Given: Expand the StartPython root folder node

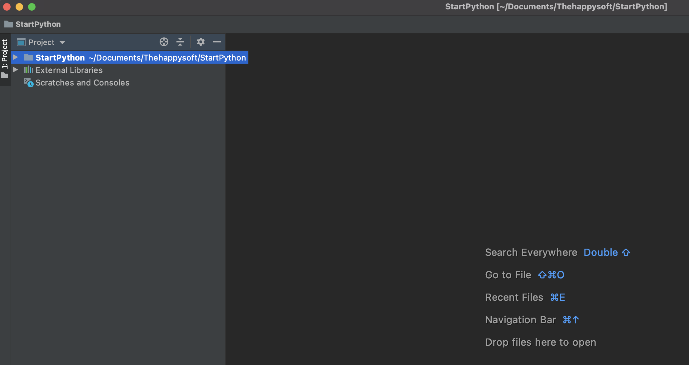Looking at the screenshot, I should pyautogui.click(x=15, y=57).
